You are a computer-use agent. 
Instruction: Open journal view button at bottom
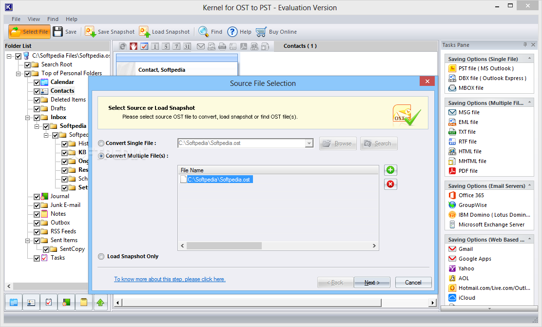click(x=66, y=303)
